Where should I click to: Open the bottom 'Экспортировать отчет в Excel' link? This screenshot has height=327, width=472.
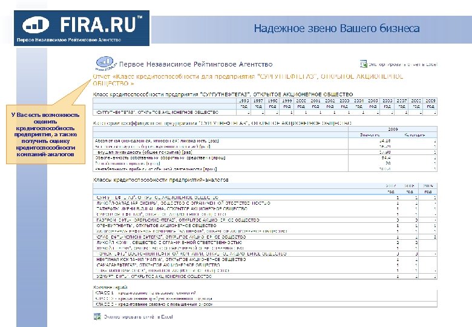(x=138, y=317)
